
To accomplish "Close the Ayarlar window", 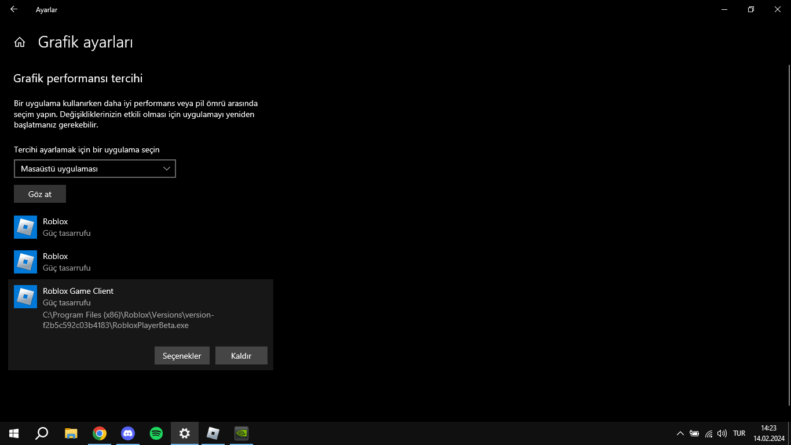I will pos(778,9).
